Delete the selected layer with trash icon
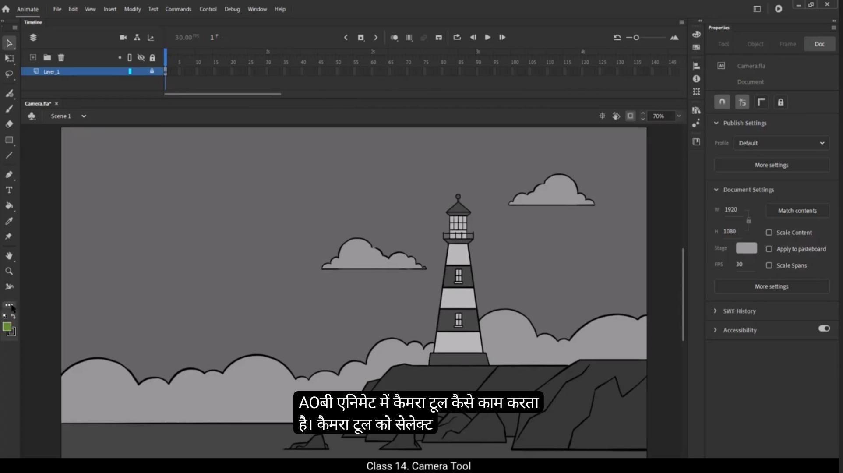 [x=61, y=57]
